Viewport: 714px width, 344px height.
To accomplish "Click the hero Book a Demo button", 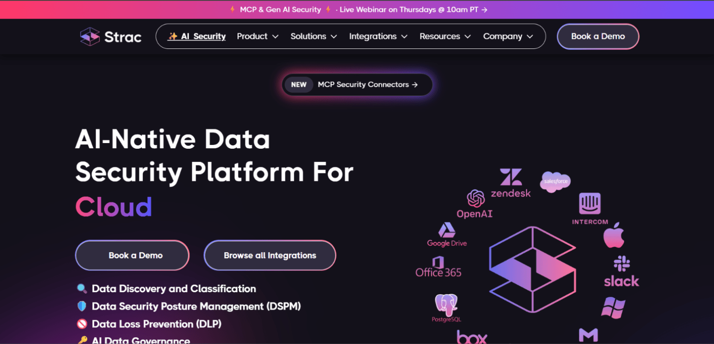I will tap(132, 255).
